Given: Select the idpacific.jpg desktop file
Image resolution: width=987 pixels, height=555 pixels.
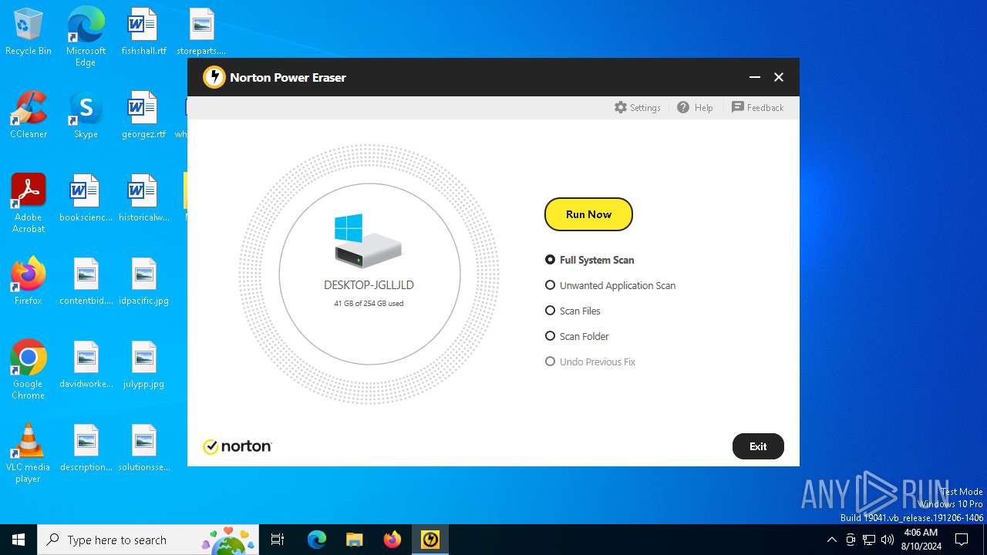Looking at the screenshot, I should 143,282.
